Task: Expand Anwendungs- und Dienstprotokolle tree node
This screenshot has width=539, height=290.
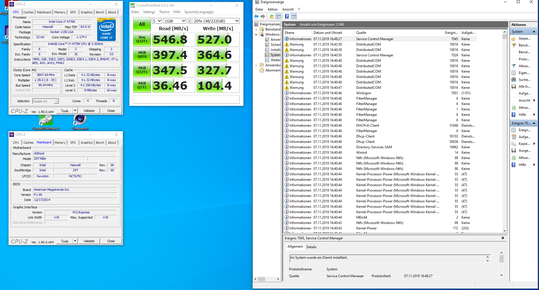Action: point(256,65)
